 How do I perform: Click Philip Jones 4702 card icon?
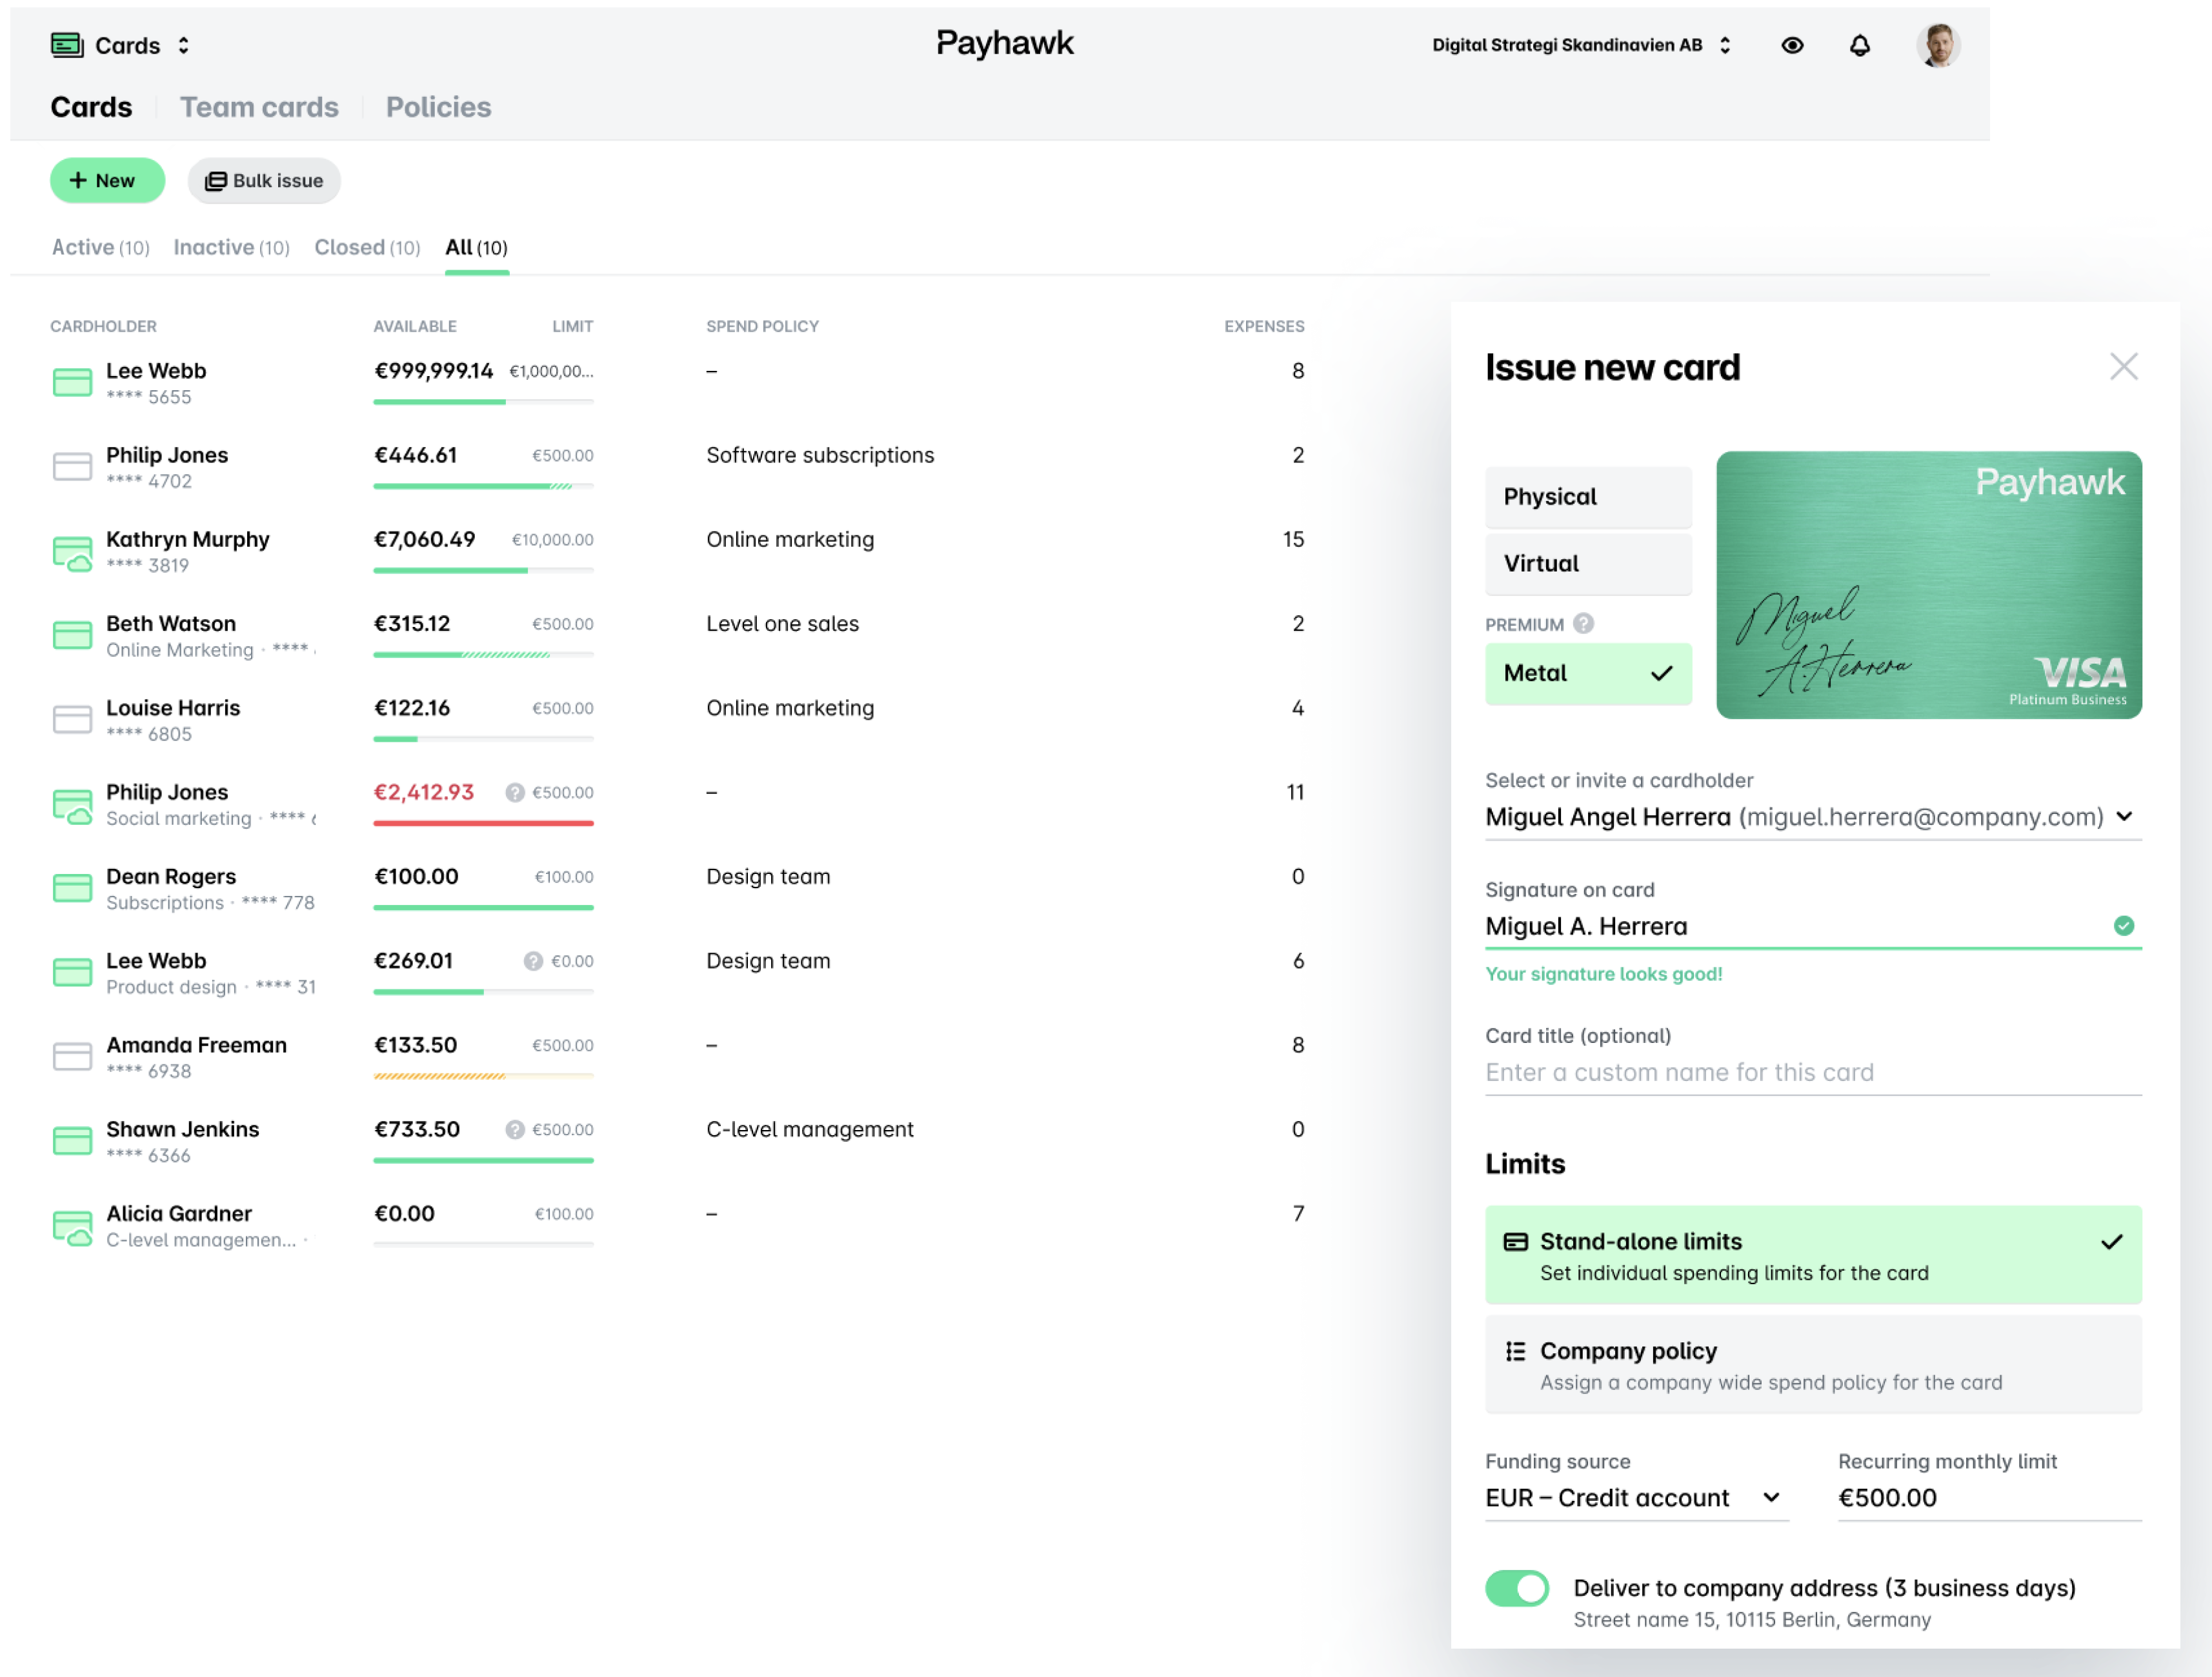tap(72, 466)
